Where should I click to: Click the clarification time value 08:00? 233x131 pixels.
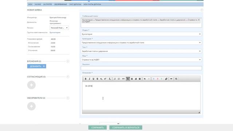click(53, 51)
